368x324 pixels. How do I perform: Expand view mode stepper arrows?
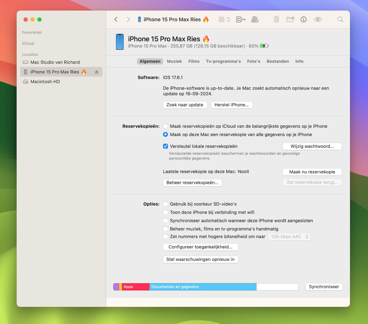[228, 19]
